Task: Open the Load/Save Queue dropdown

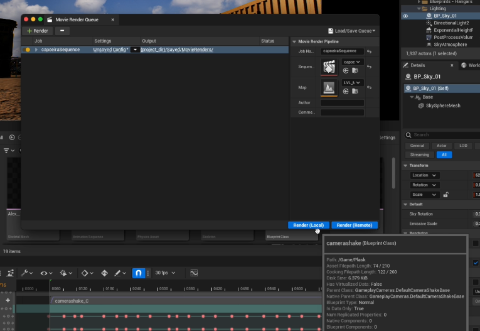Action: [351, 31]
